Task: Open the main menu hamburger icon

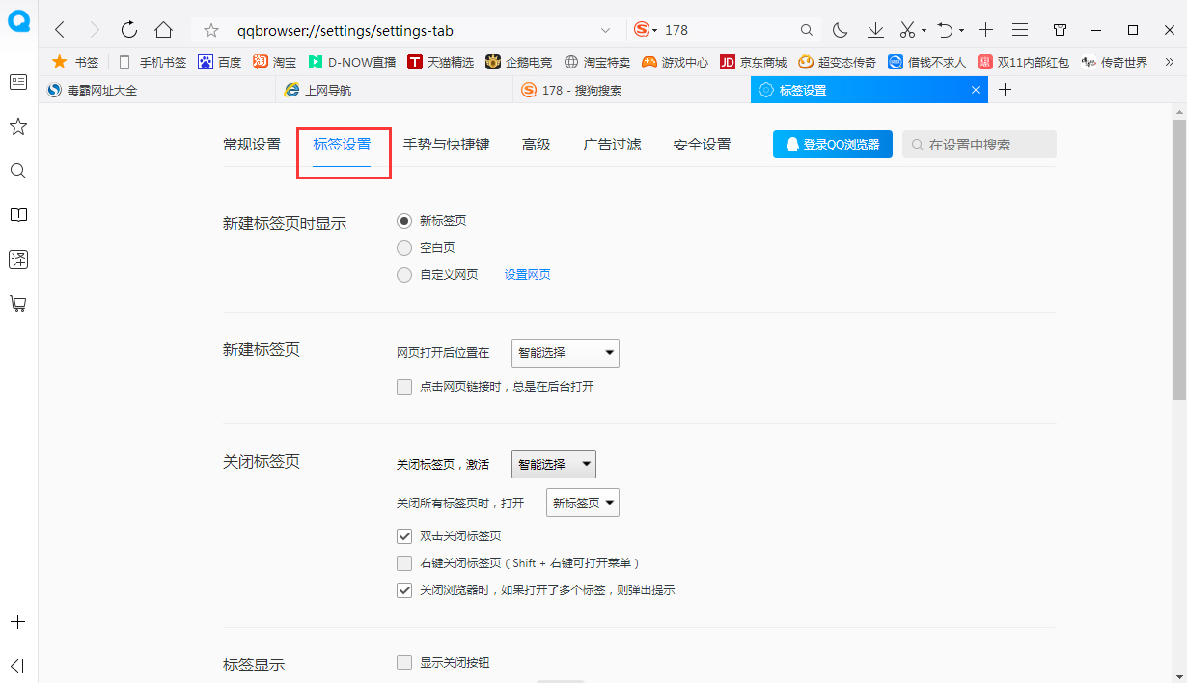Action: coord(1020,30)
